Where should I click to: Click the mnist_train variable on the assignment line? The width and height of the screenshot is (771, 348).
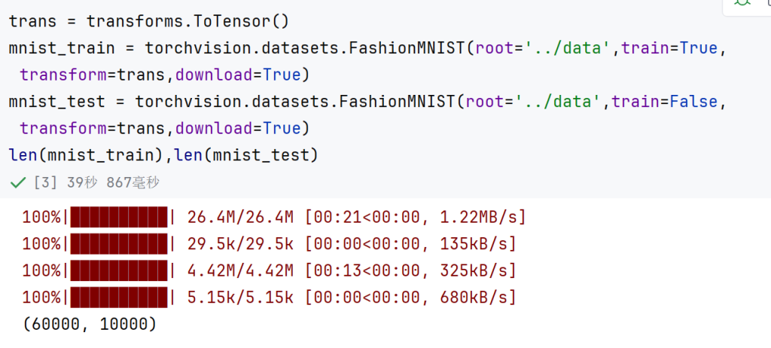[62, 48]
